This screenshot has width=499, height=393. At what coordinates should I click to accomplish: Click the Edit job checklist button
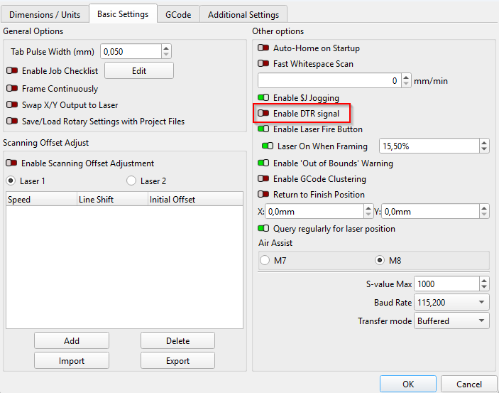(139, 71)
